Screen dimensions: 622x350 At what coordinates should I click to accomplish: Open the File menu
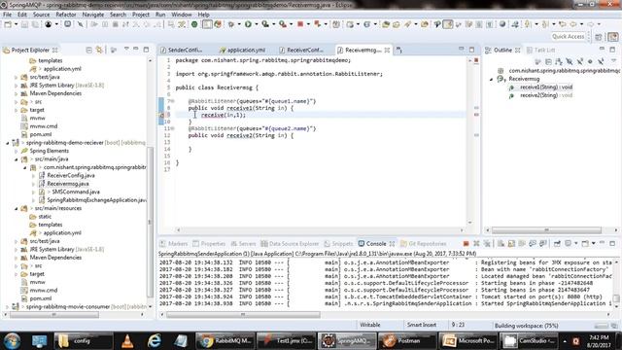(x=7, y=15)
